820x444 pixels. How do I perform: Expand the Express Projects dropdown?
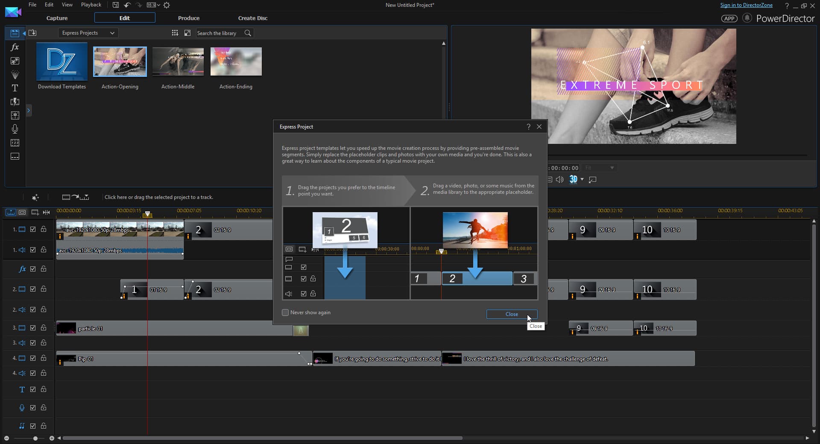pos(88,33)
